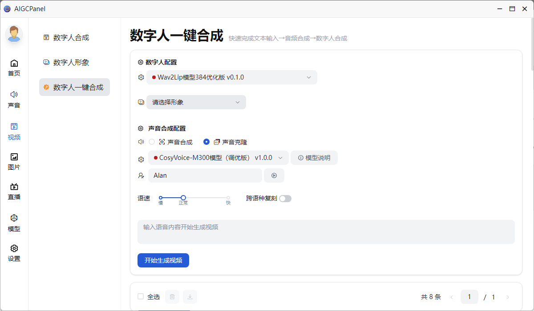This screenshot has height=311, width=534.
Task: Open the 图片 image section
Action: click(14, 161)
